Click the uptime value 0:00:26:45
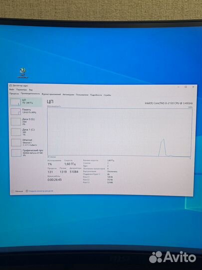This screenshot has width=202, height=270. coord(54,179)
